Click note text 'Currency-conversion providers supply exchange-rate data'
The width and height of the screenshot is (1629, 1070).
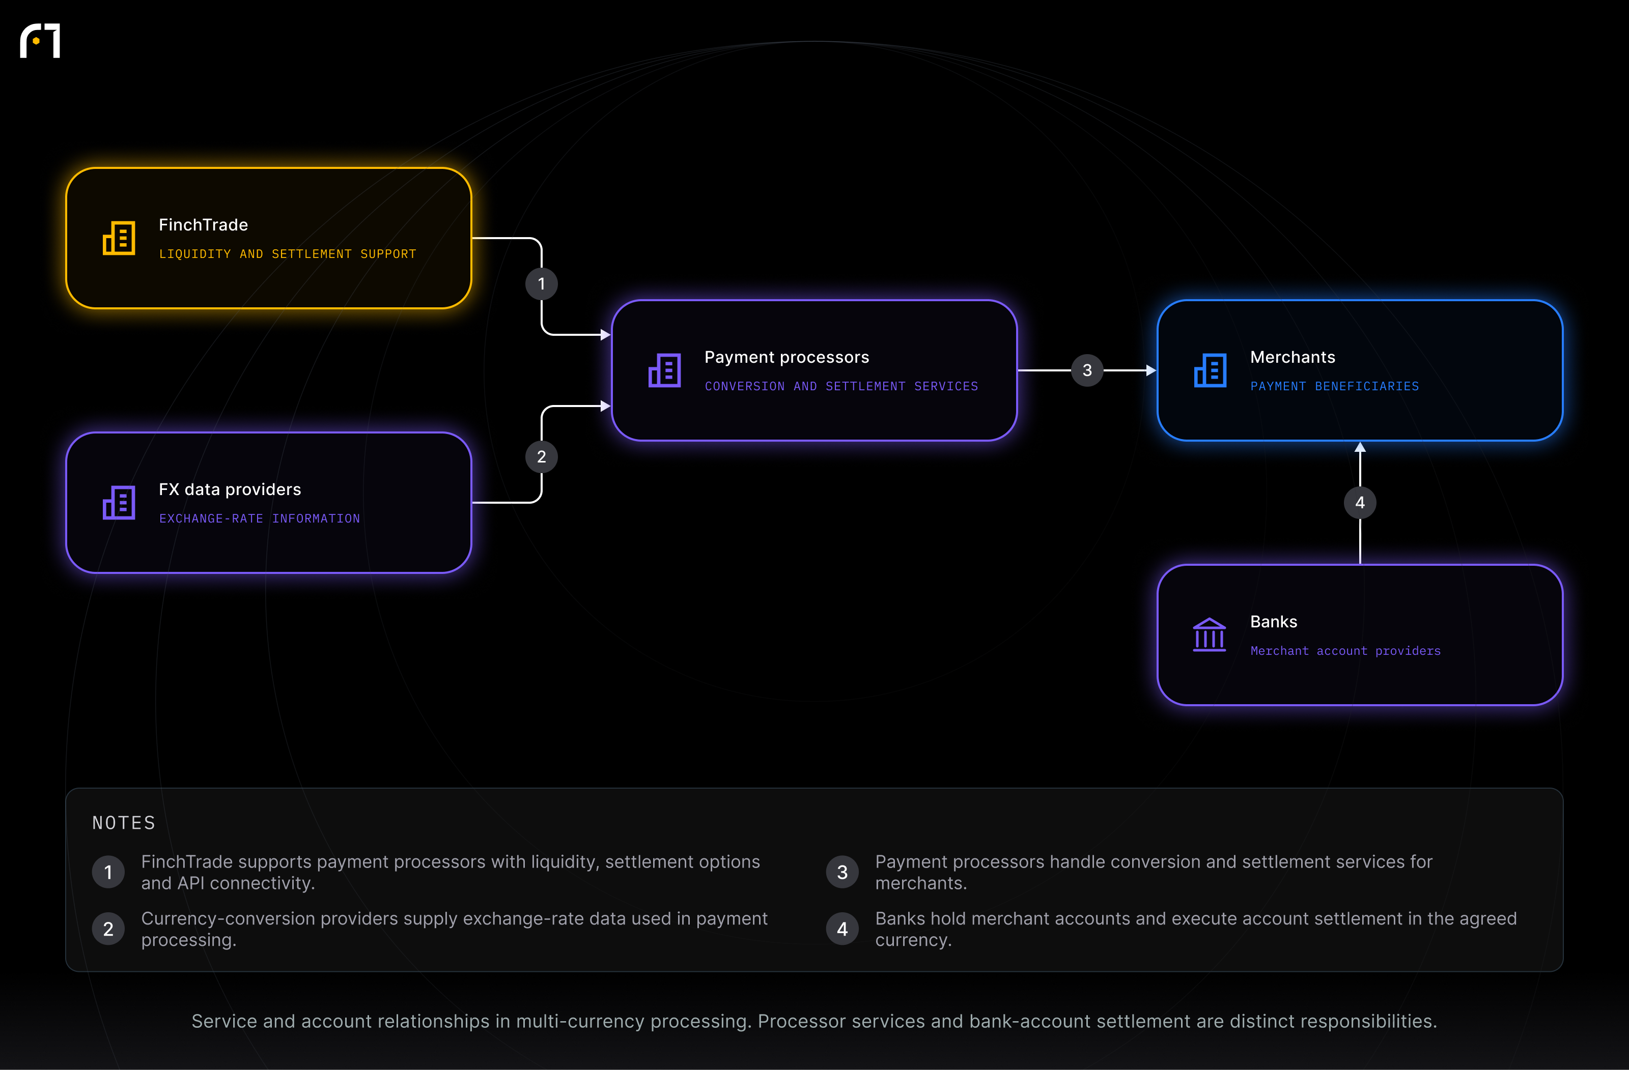click(455, 929)
